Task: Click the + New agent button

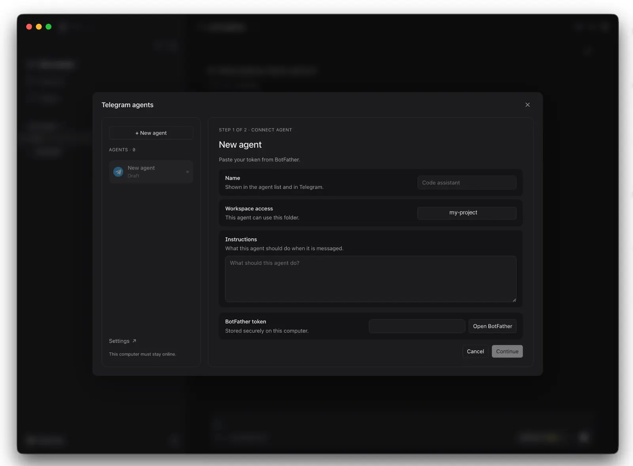Action: coord(151,133)
